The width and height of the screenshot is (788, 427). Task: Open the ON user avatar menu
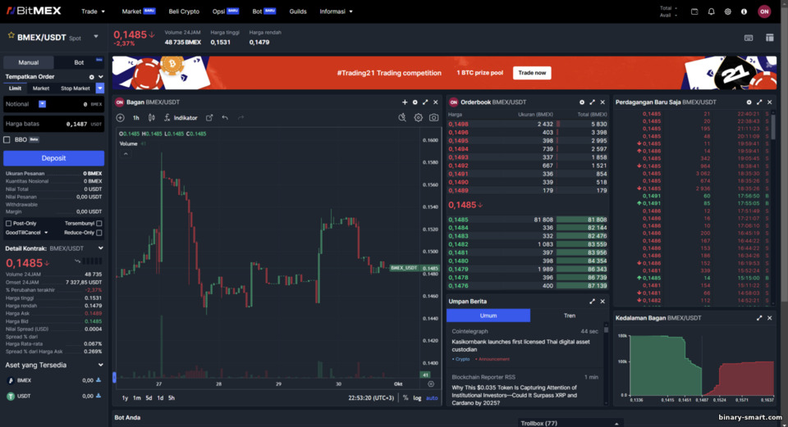tap(764, 11)
